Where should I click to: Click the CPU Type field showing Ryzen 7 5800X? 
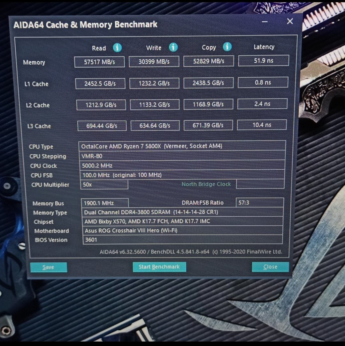point(182,146)
